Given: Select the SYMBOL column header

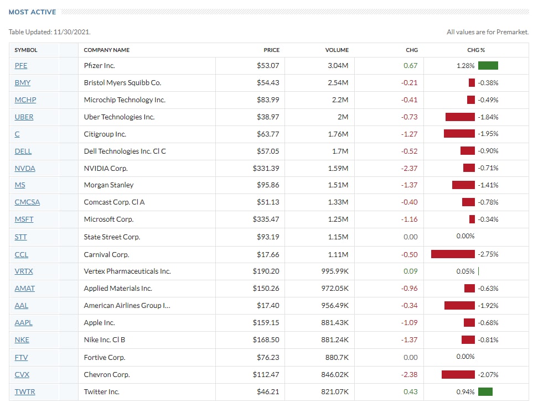Looking at the screenshot, I should pyautogui.click(x=26, y=50).
